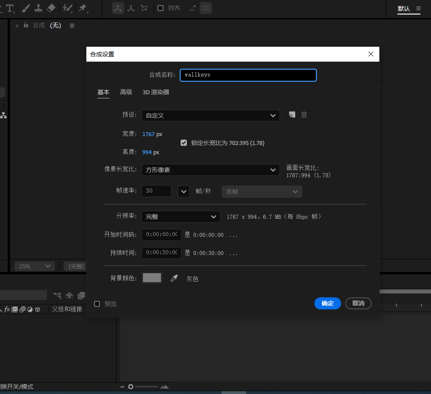Open the 3D 渲染器 tab

coord(156,92)
